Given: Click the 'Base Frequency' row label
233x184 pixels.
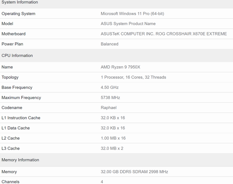Looking at the screenshot, I should pos(17,87).
